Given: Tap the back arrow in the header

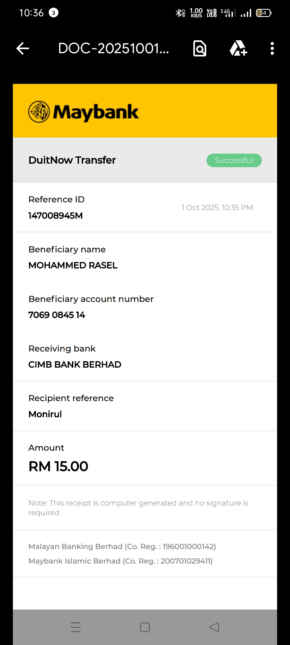Looking at the screenshot, I should pos(23,49).
